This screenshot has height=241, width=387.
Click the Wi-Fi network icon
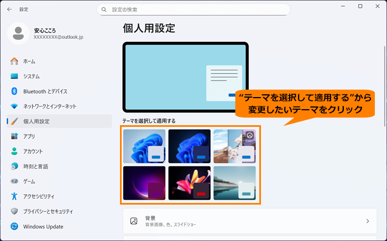(14, 106)
